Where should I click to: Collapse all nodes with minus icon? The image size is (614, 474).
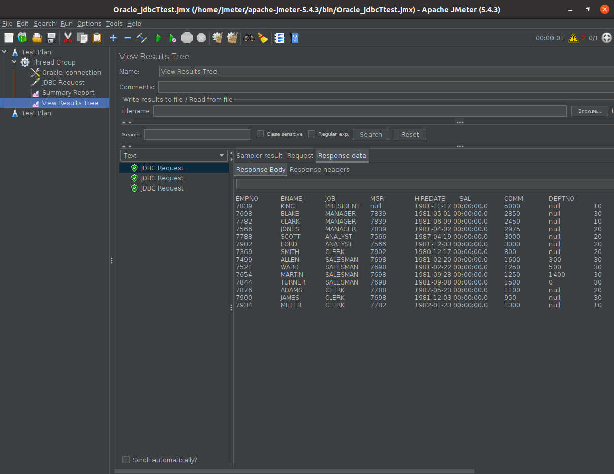[x=128, y=38]
